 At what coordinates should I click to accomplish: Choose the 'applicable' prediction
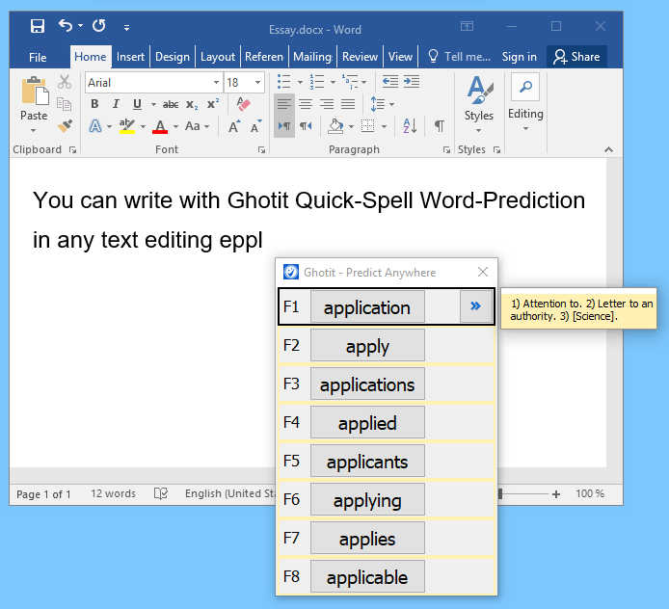click(x=367, y=576)
